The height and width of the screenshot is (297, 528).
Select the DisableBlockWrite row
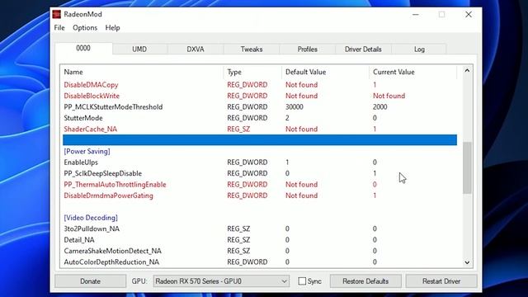click(260, 96)
